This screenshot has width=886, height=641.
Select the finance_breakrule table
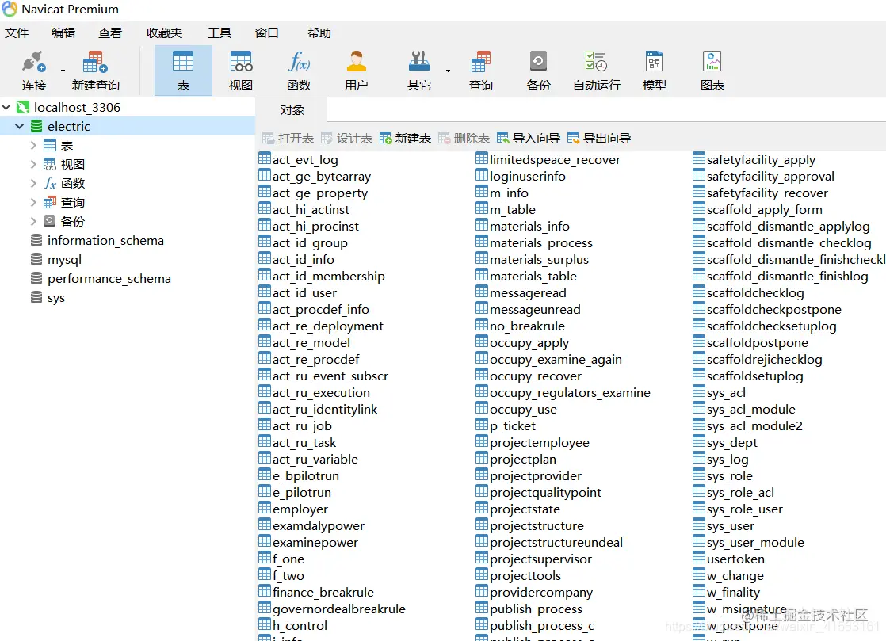pos(316,592)
